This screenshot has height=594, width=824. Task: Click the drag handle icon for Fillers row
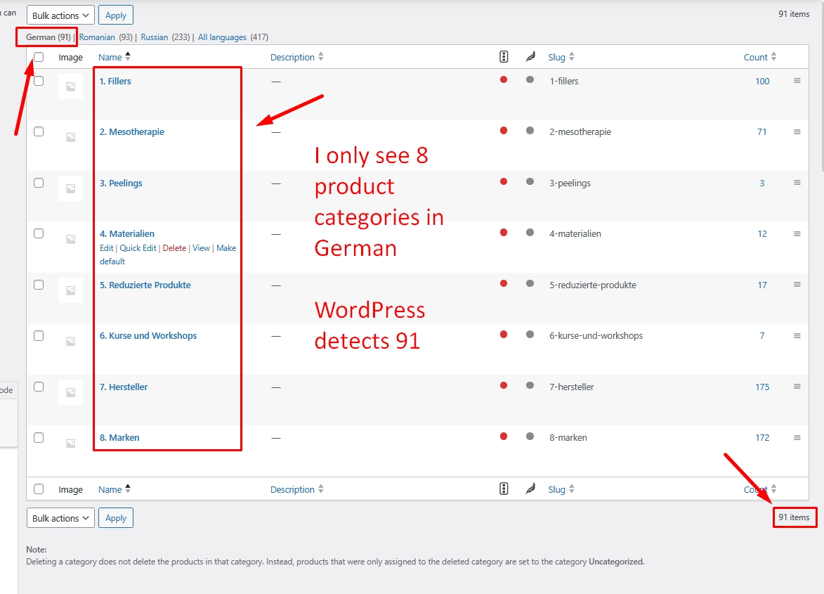point(797,81)
